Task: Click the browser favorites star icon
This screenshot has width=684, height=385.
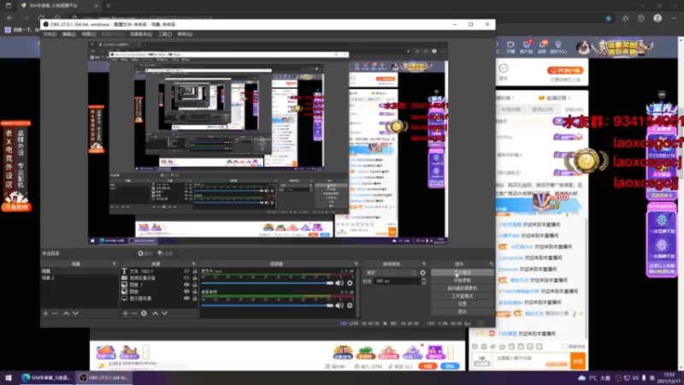Action: (x=609, y=18)
